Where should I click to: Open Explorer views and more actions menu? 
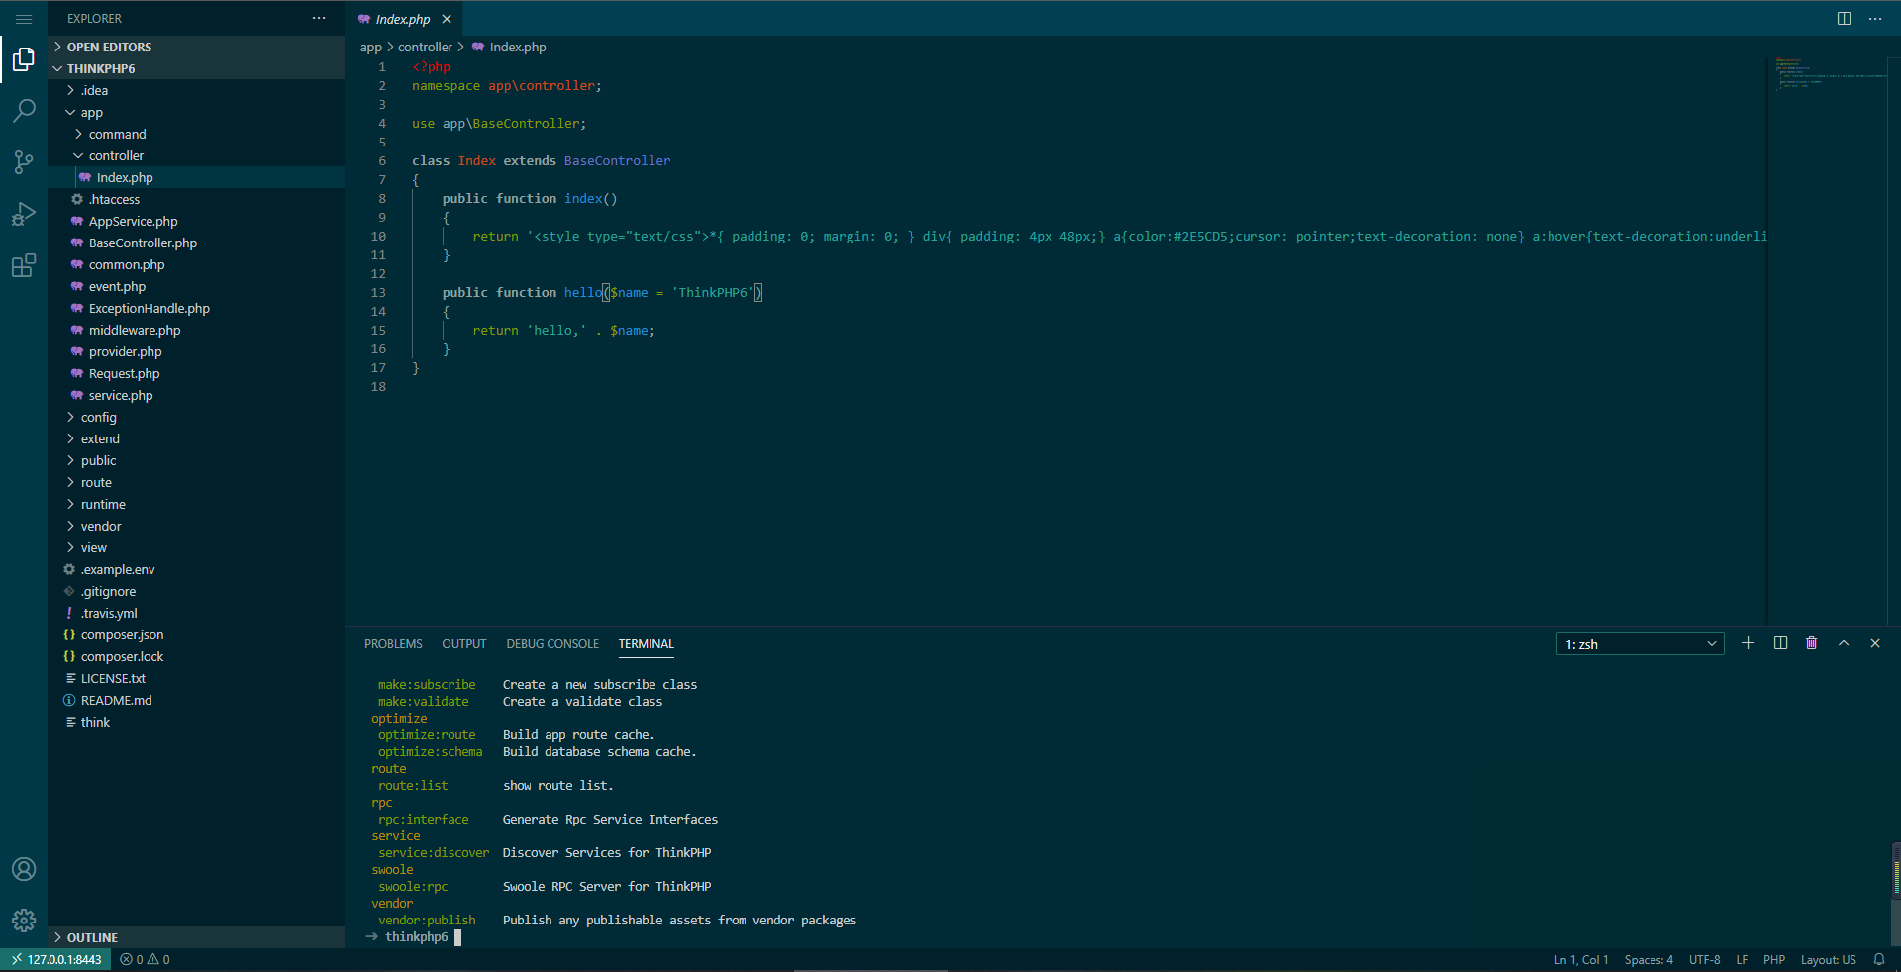319,18
